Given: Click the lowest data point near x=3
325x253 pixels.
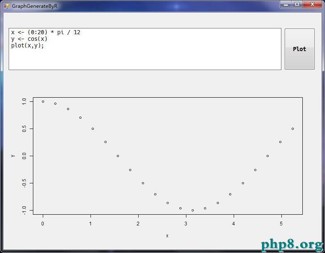Looking at the screenshot, I should point(193,210).
